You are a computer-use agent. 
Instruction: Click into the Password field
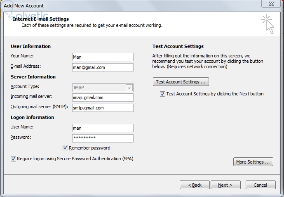(x=103, y=138)
